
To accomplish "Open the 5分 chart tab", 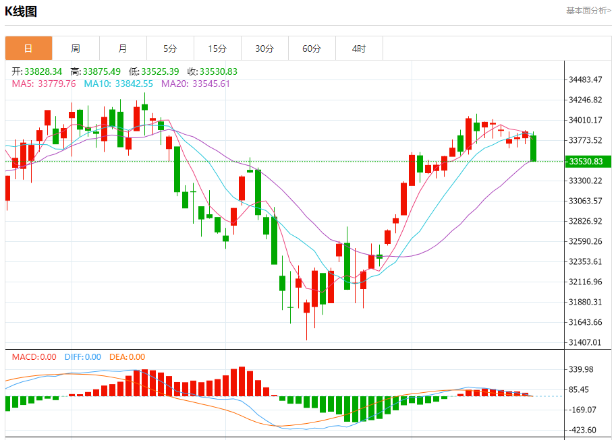I will click(170, 49).
